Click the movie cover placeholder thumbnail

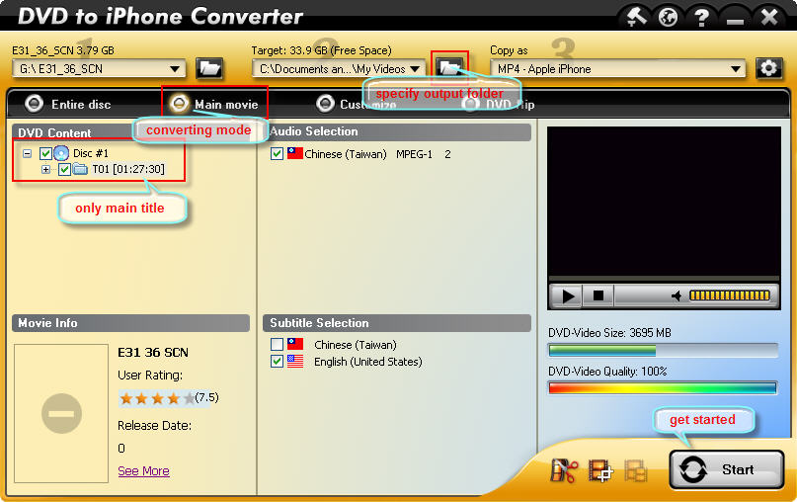pyautogui.click(x=61, y=413)
